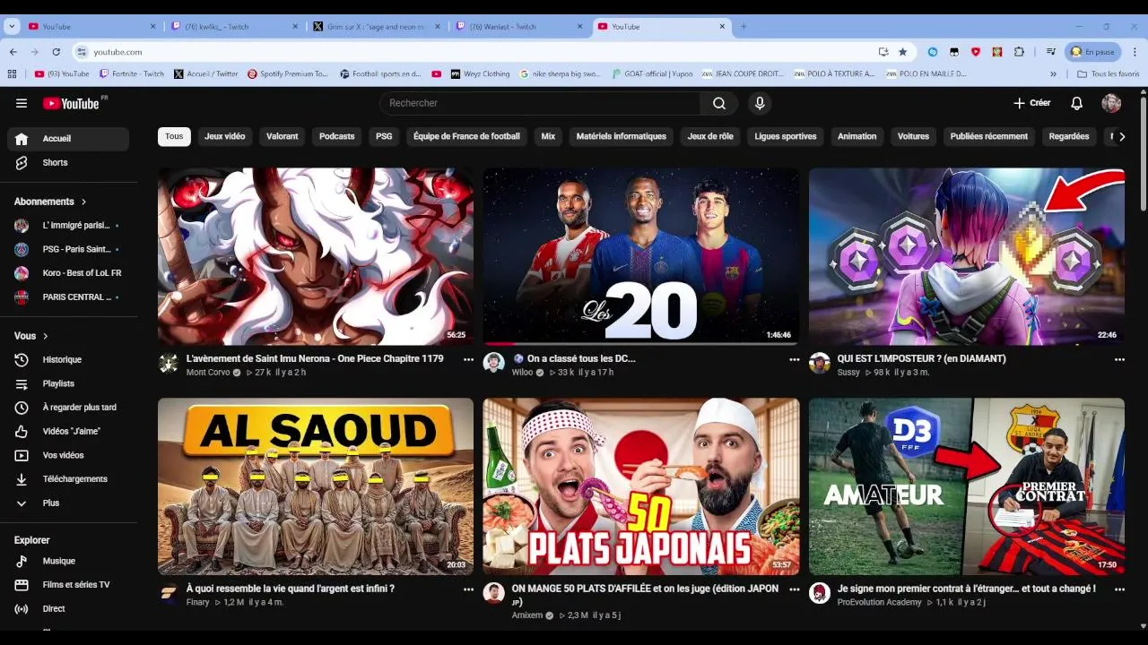Viewport: 1148px width, 645px height.
Task: Open the browser extensions puzzle icon
Action: (x=1019, y=52)
